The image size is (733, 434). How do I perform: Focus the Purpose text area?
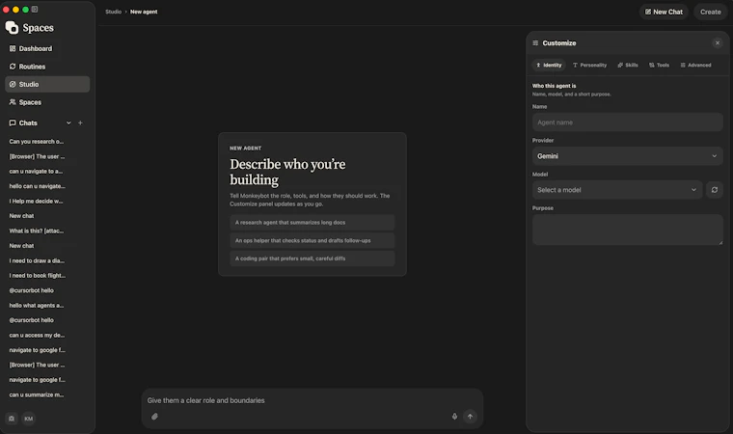click(627, 230)
